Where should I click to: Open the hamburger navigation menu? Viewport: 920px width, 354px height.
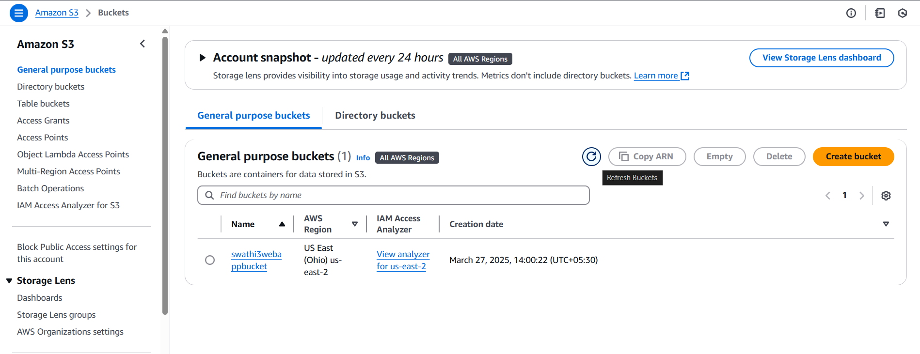[18, 13]
